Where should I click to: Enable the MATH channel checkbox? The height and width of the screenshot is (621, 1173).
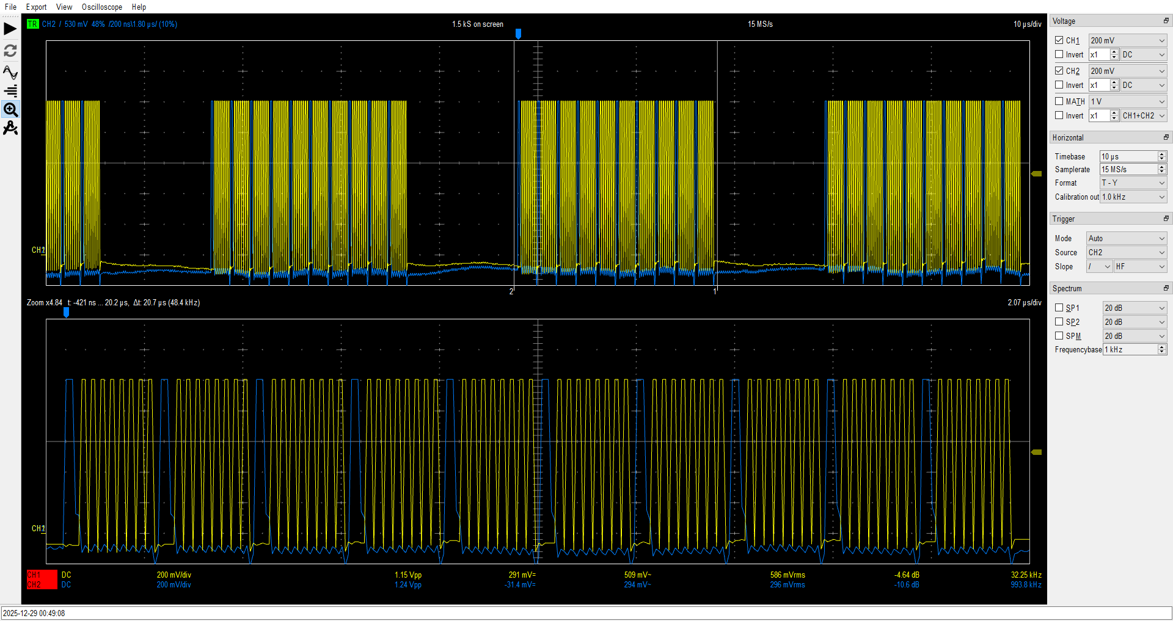point(1059,101)
